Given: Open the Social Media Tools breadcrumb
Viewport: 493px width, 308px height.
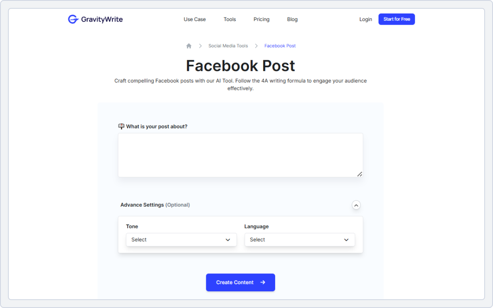Looking at the screenshot, I should click(x=228, y=46).
